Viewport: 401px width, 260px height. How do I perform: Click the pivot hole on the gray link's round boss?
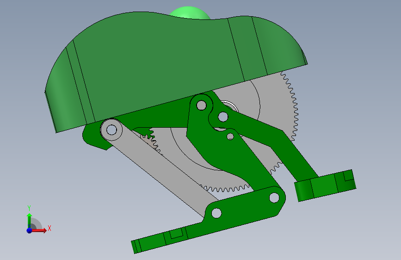[111, 130]
